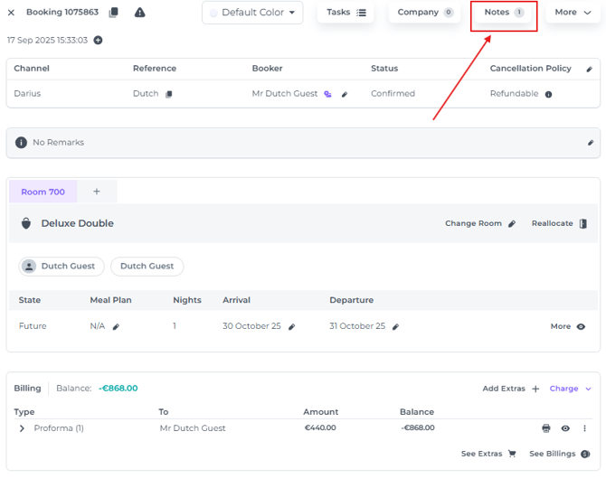
Task: Open the Charge dropdown
Action: pos(570,389)
